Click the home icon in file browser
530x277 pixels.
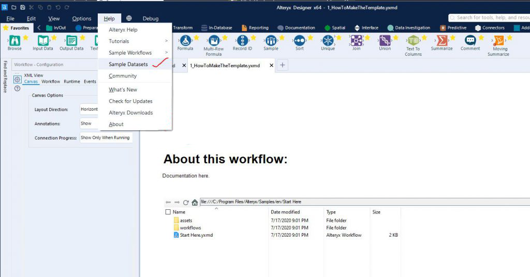point(195,203)
